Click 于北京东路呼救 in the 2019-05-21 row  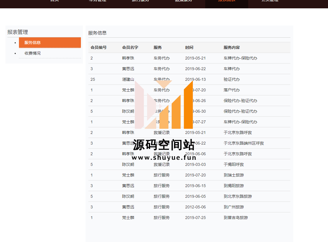click(x=238, y=132)
